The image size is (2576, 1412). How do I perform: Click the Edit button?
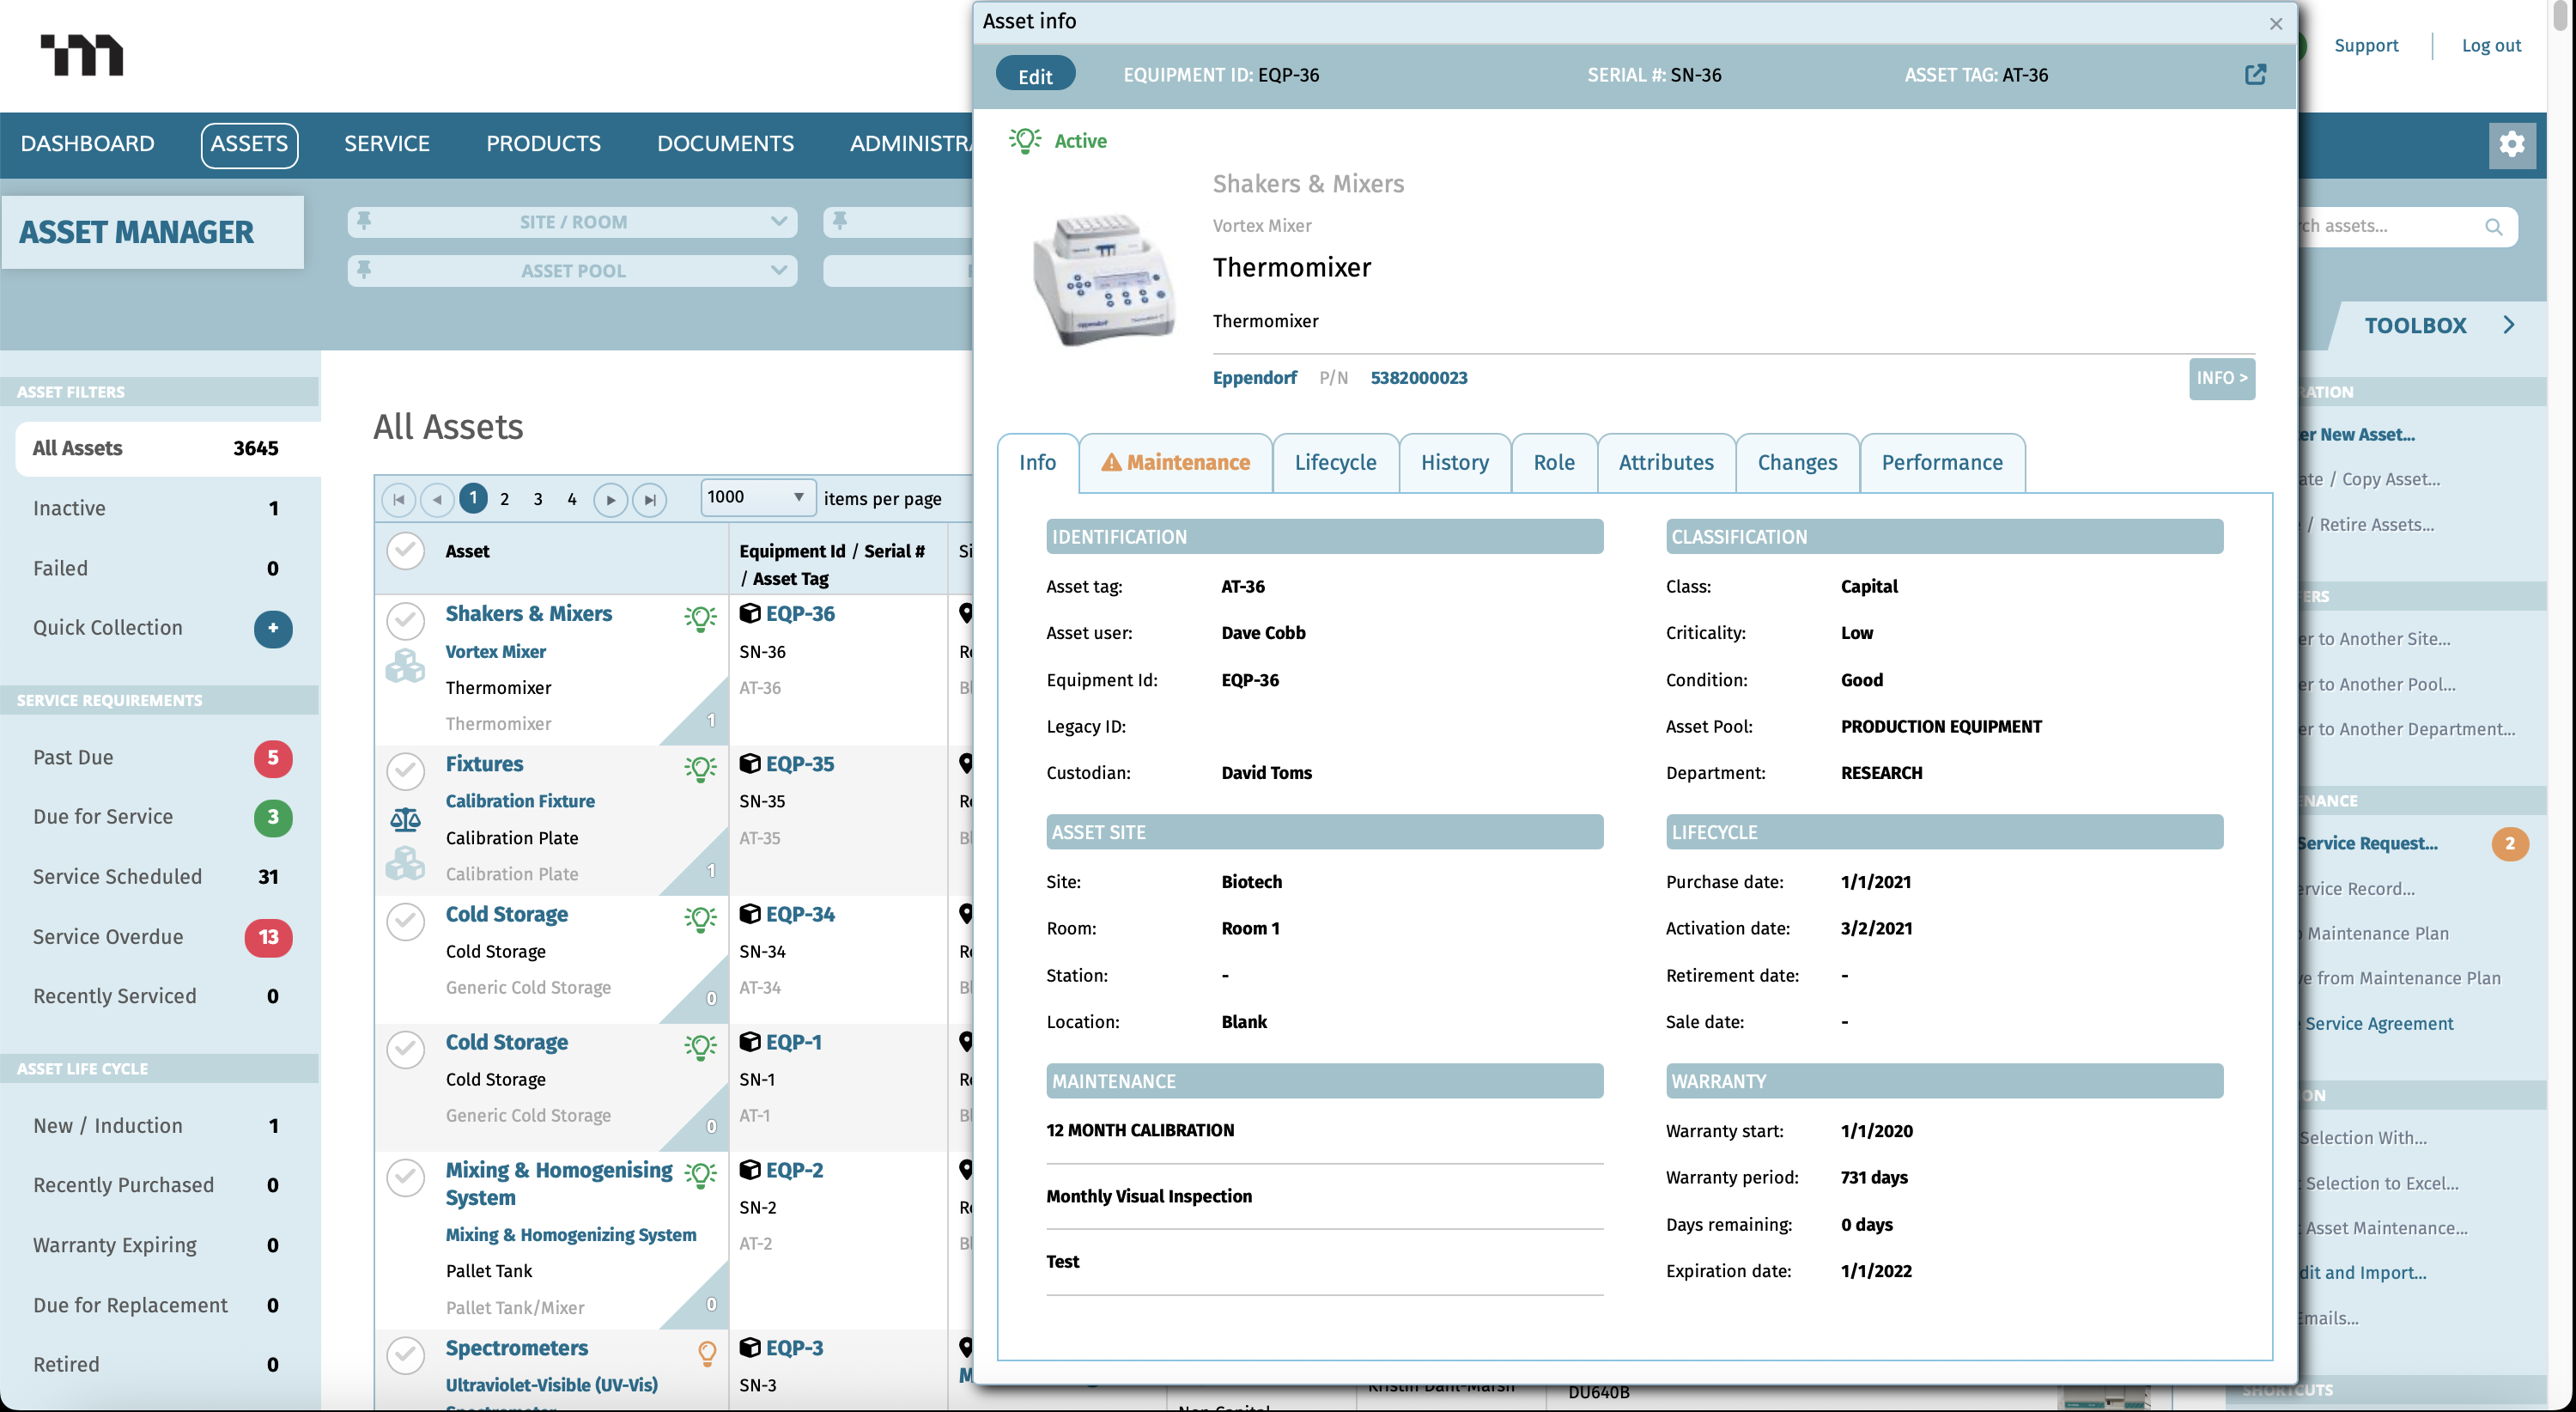coord(1035,76)
